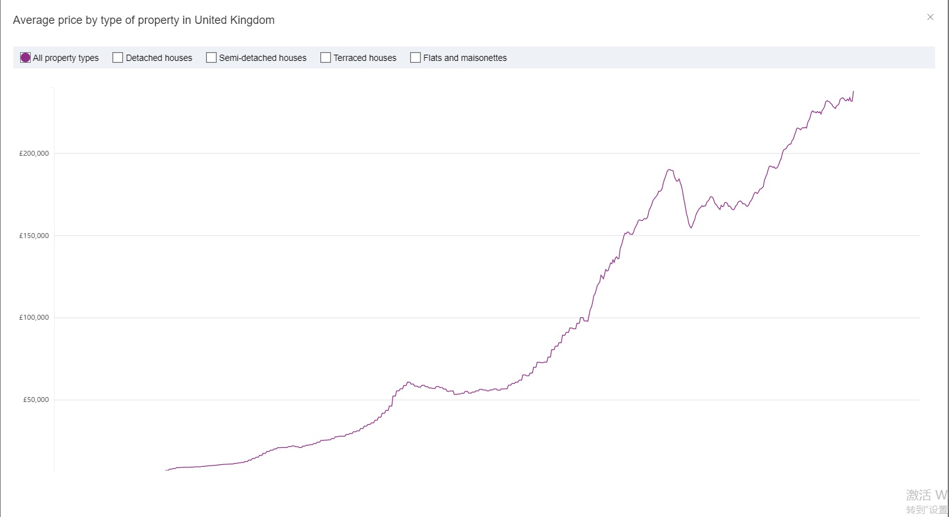
Task: Select the £100,000 y-axis label
Action: pos(34,317)
